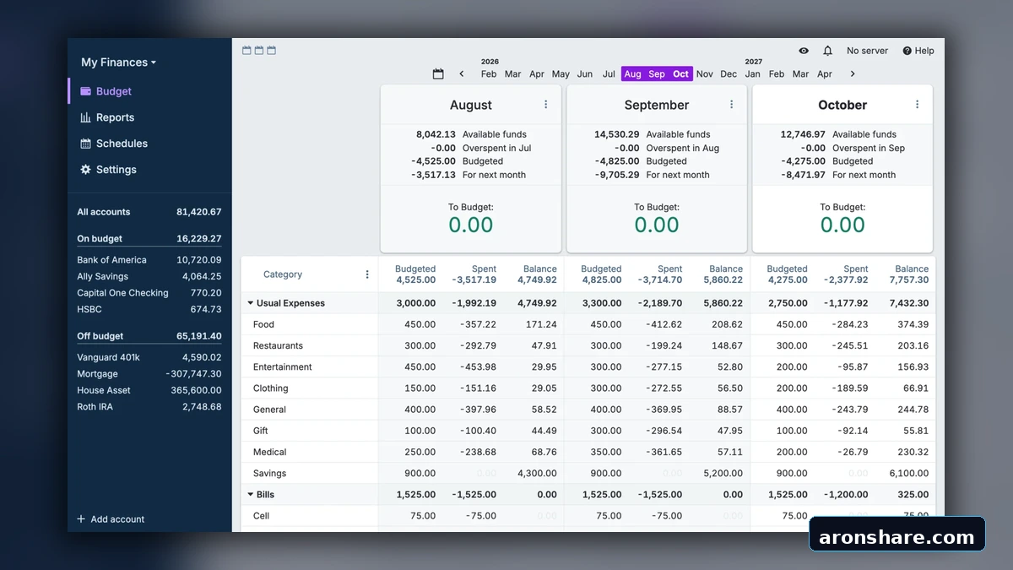The width and height of the screenshot is (1013, 570).
Task: Select May in the month picker
Action: coord(561,74)
